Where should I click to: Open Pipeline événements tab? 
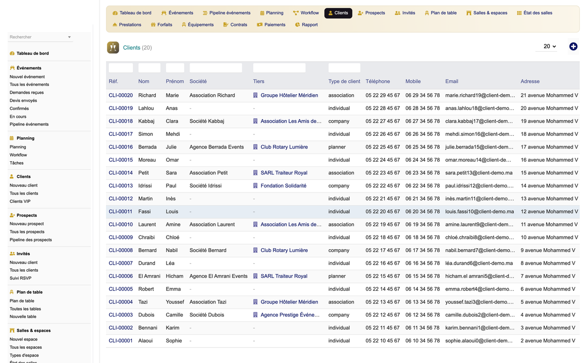(227, 13)
